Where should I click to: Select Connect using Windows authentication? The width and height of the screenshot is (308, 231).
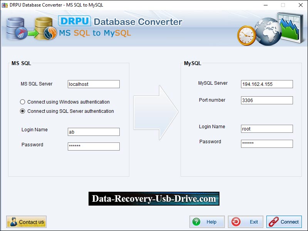(x=22, y=102)
